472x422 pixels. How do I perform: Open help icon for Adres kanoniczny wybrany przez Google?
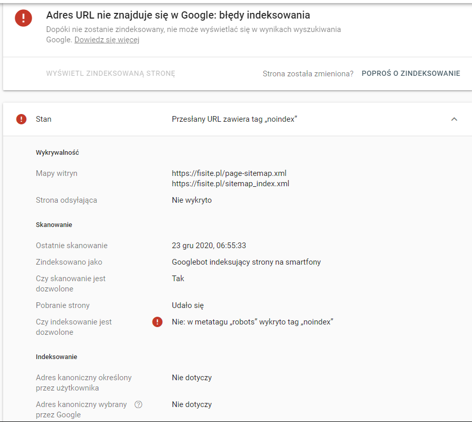click(138, 404)
